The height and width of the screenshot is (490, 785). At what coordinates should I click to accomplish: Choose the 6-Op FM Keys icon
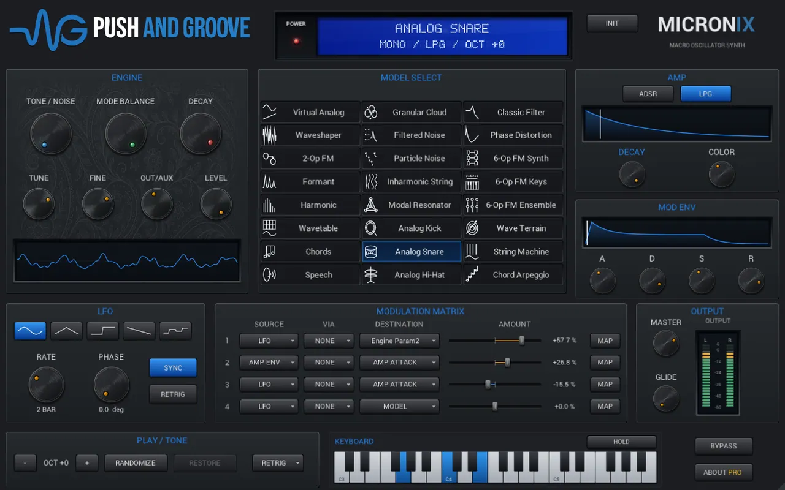pos(472,181)
